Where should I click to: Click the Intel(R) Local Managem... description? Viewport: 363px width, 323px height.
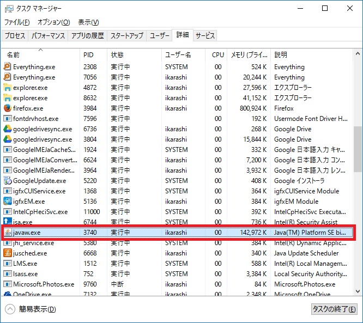pyautogui.click(x=311, y=263)
